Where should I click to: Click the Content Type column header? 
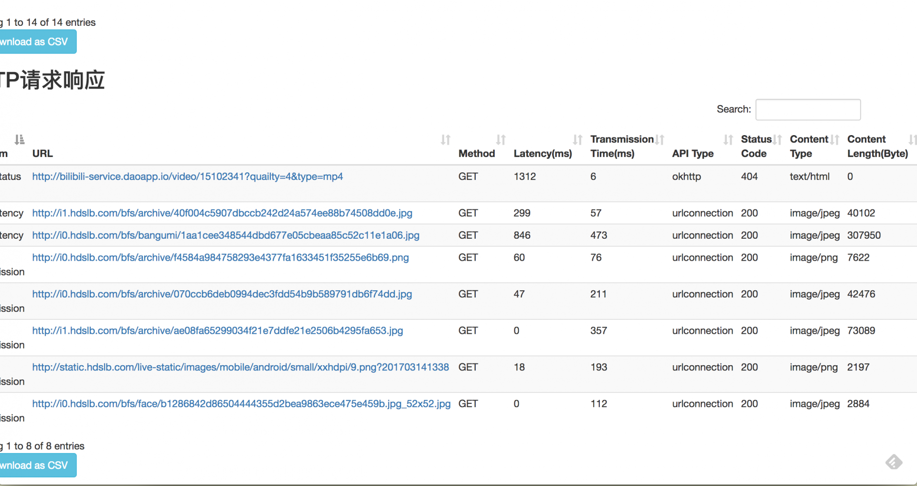(809, 146)
